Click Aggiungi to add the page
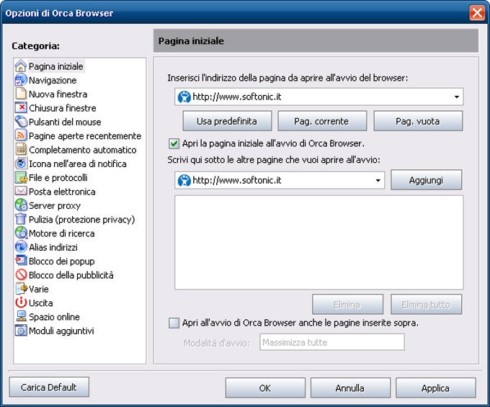Viewport: 490px width, 407px height. pos(426,180)
